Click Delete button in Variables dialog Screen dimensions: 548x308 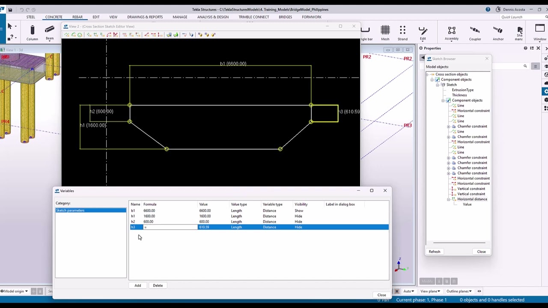point(158,285)
